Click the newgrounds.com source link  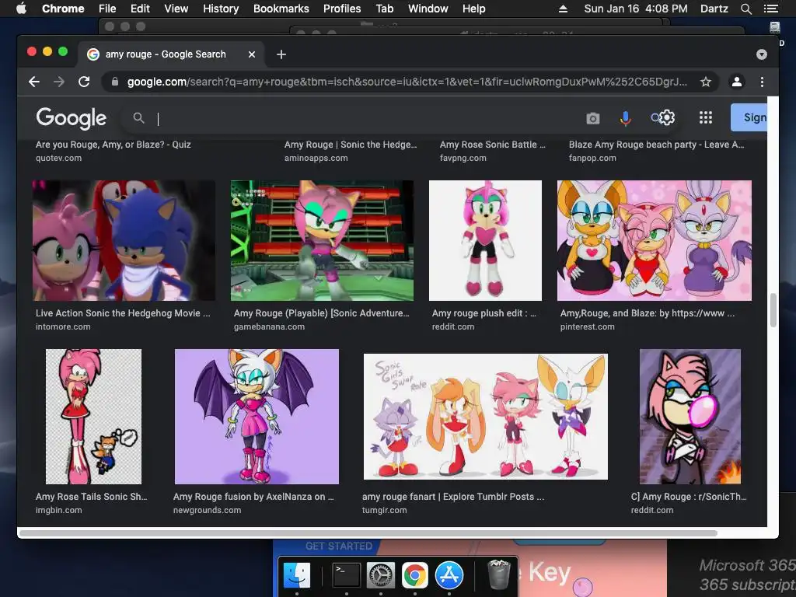point(207,510)
